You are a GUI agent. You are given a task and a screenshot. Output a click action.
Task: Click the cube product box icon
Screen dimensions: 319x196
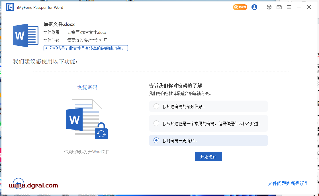pyautogui.click(x=269, y=7)
